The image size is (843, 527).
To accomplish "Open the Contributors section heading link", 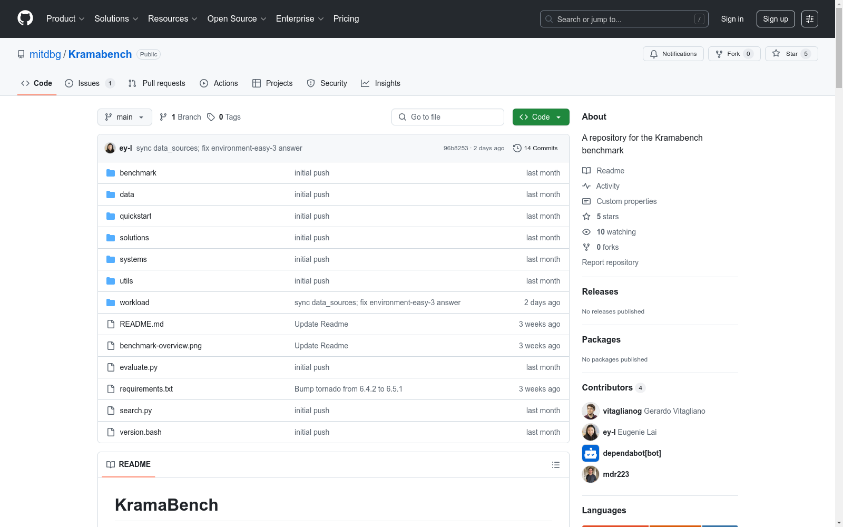I will click(614, 387).
